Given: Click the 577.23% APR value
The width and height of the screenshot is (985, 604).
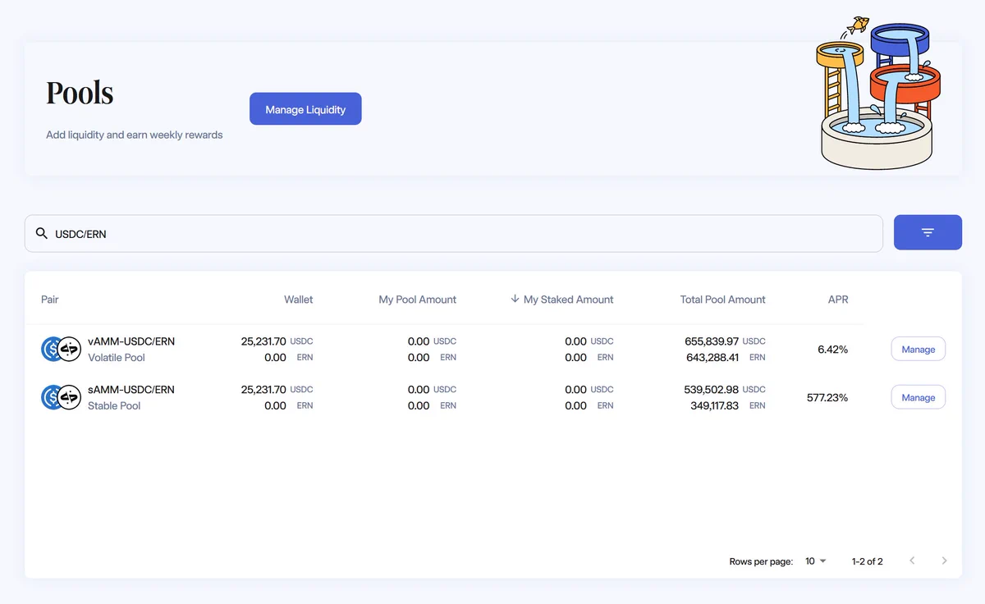Looking at the screenshot, I should click(827, 398).
